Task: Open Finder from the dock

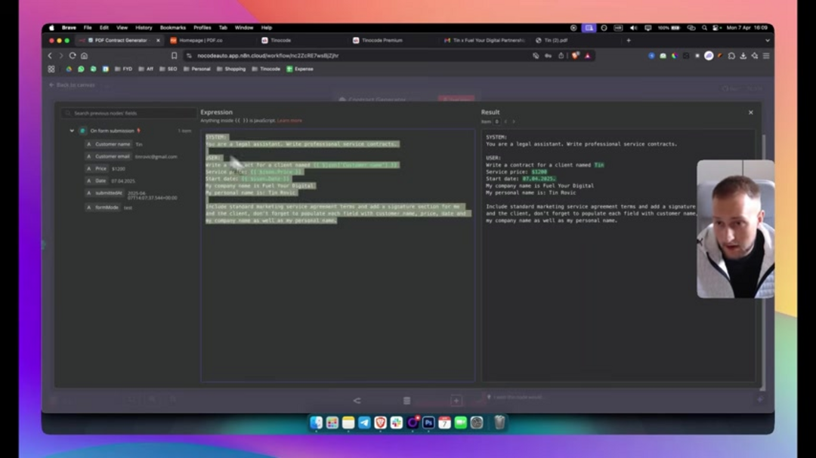Action: tap(316, 423)
